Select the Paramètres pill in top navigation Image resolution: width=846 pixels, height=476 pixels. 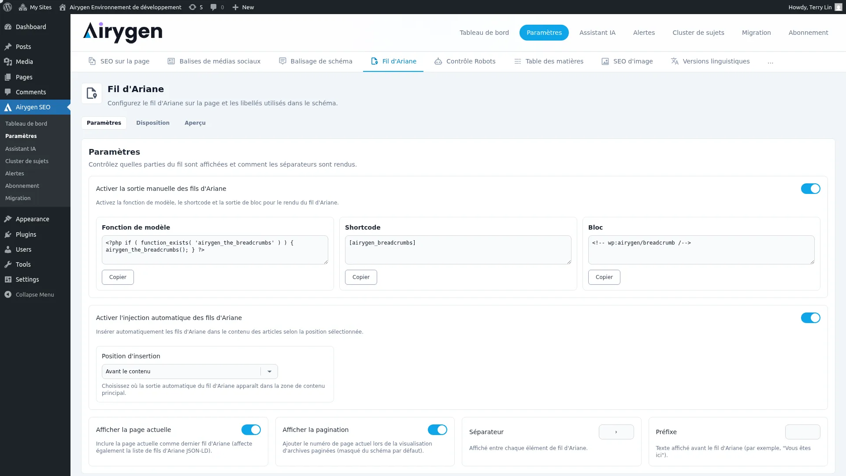coord(544,33)
